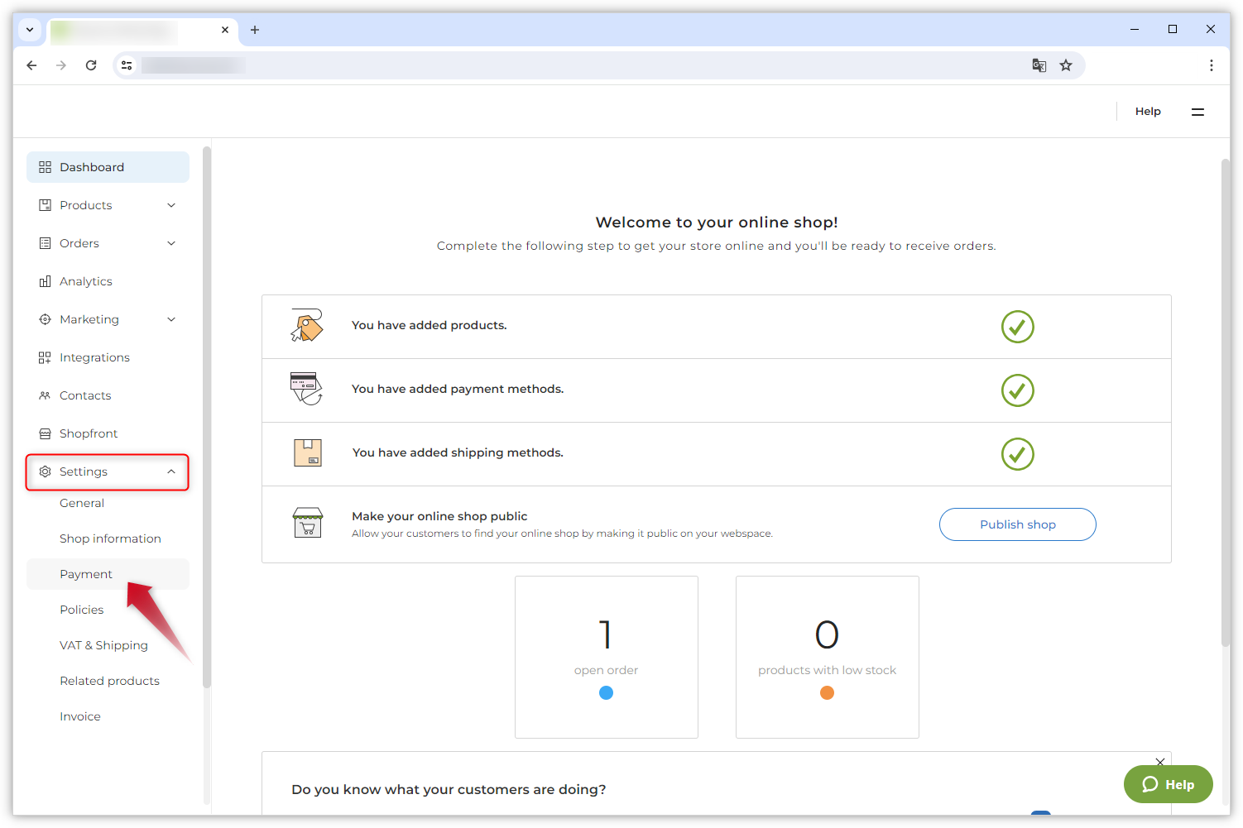Expand the Products submenu
Viewport: 1243px width, 828px height.
(171, 204)
